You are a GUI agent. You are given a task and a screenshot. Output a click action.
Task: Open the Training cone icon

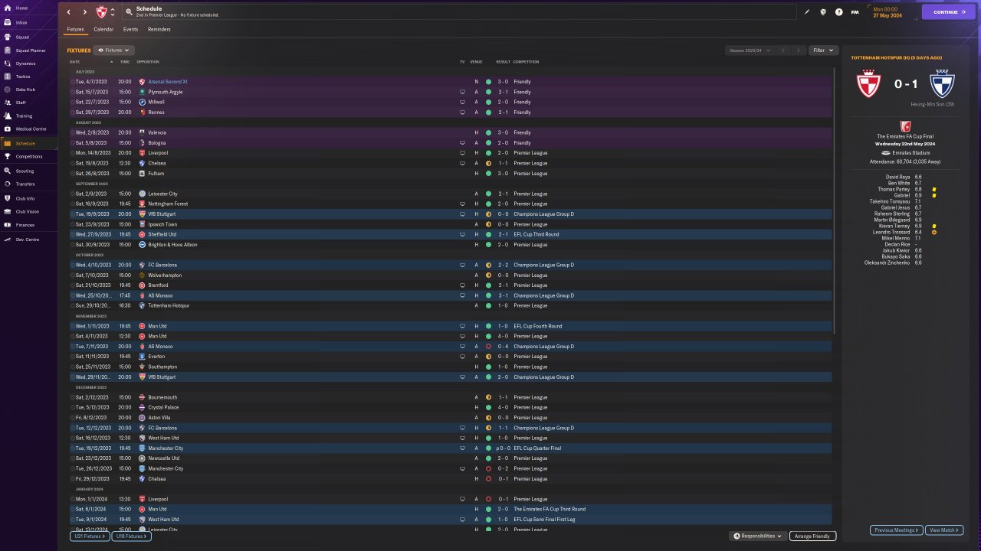(7, 116)
